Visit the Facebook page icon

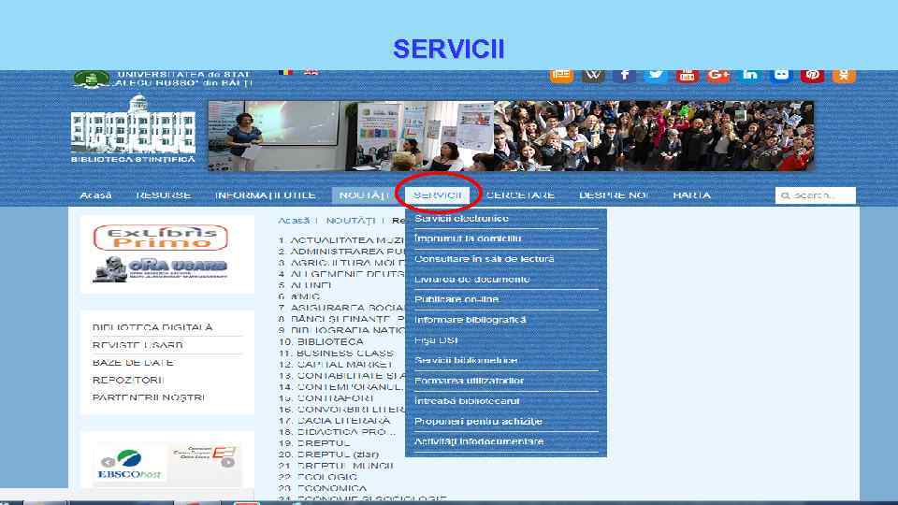624,76
